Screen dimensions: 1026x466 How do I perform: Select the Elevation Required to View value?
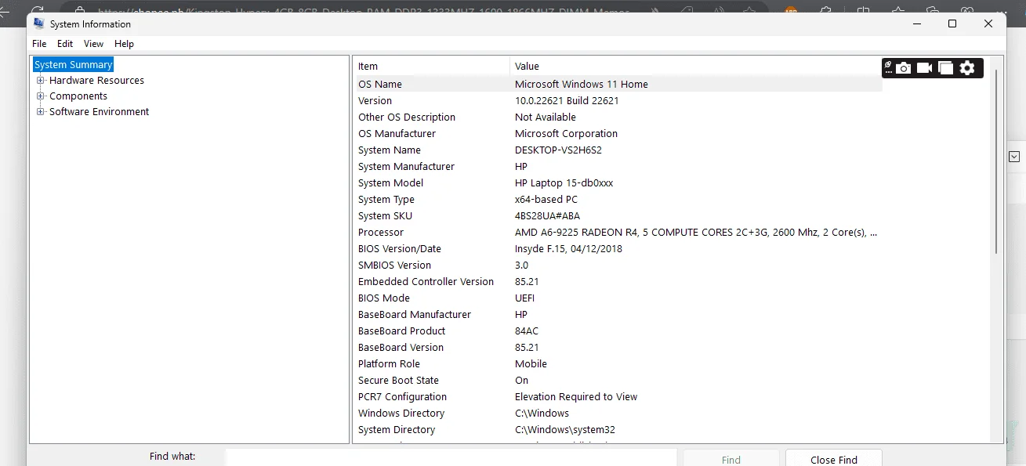point(576,396)
